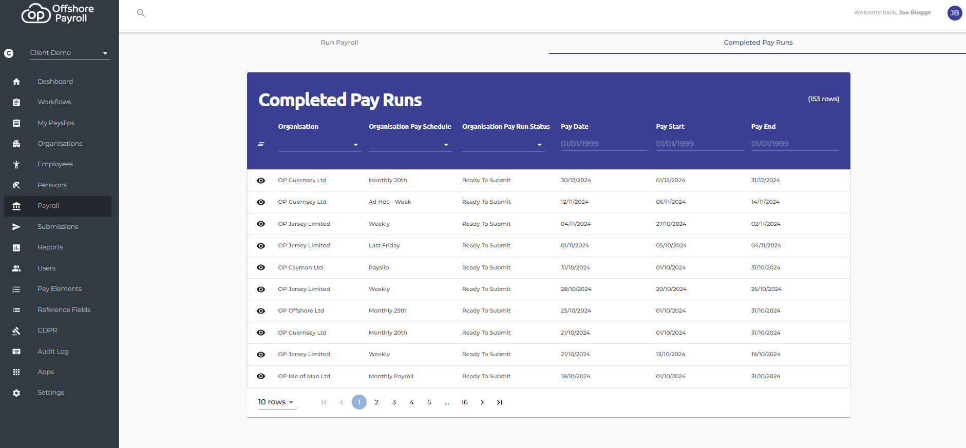Switch to the Run Payroll tab
Viewport: 966px width, 448px height.
tap(339, 43)
